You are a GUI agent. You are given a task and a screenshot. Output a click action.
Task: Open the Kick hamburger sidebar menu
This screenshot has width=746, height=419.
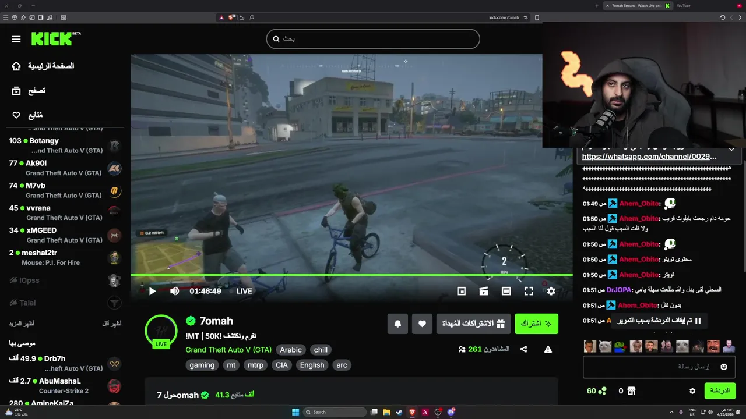[x=16, y=39]
